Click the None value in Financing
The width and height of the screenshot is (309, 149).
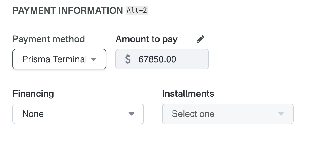(x=33, y=114)
